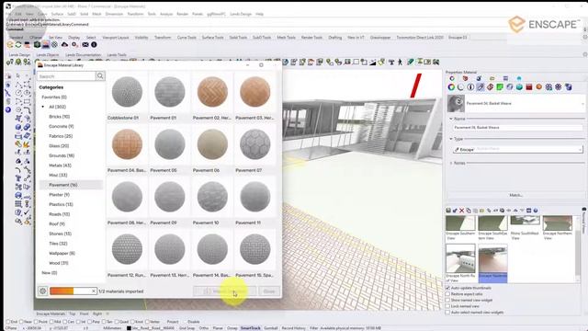The image size is (588, 331).
Task: Enable Restore aspect ratio checkbox
Action: tap(447, 294)
